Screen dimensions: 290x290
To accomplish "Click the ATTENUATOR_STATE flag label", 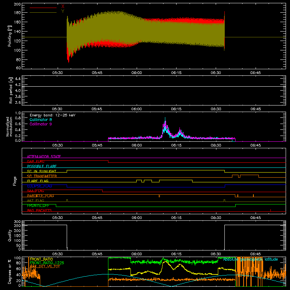I will click(x=44, y=157).
